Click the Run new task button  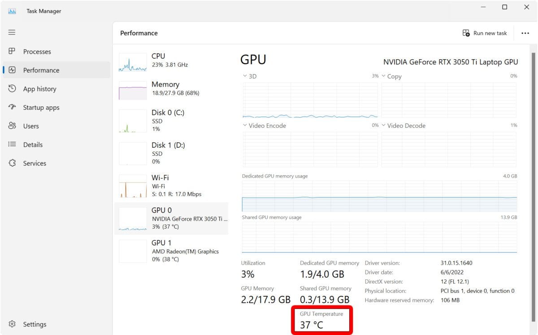point(485,33)
